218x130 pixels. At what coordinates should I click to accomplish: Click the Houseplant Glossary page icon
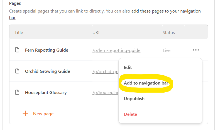click(17, 92)
